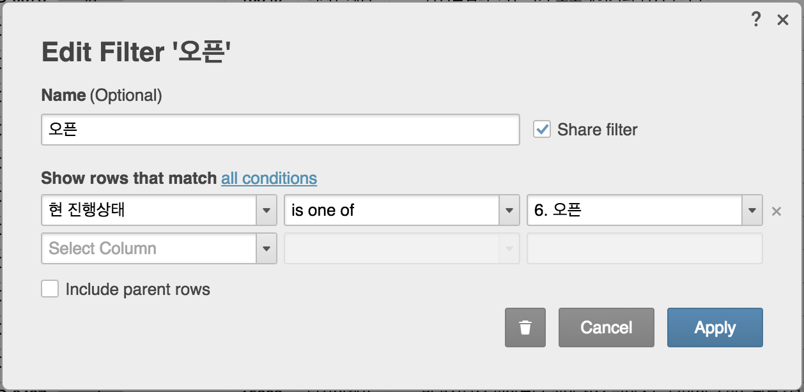Click the filter Name text field

coord(280,130)
